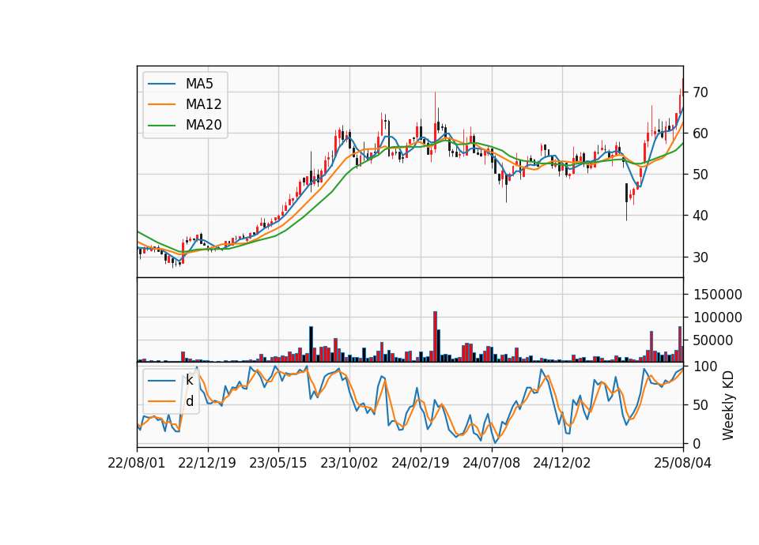Click the 23/10/02 date tick label
759x545 pixels.
click(x=349, y=463)
